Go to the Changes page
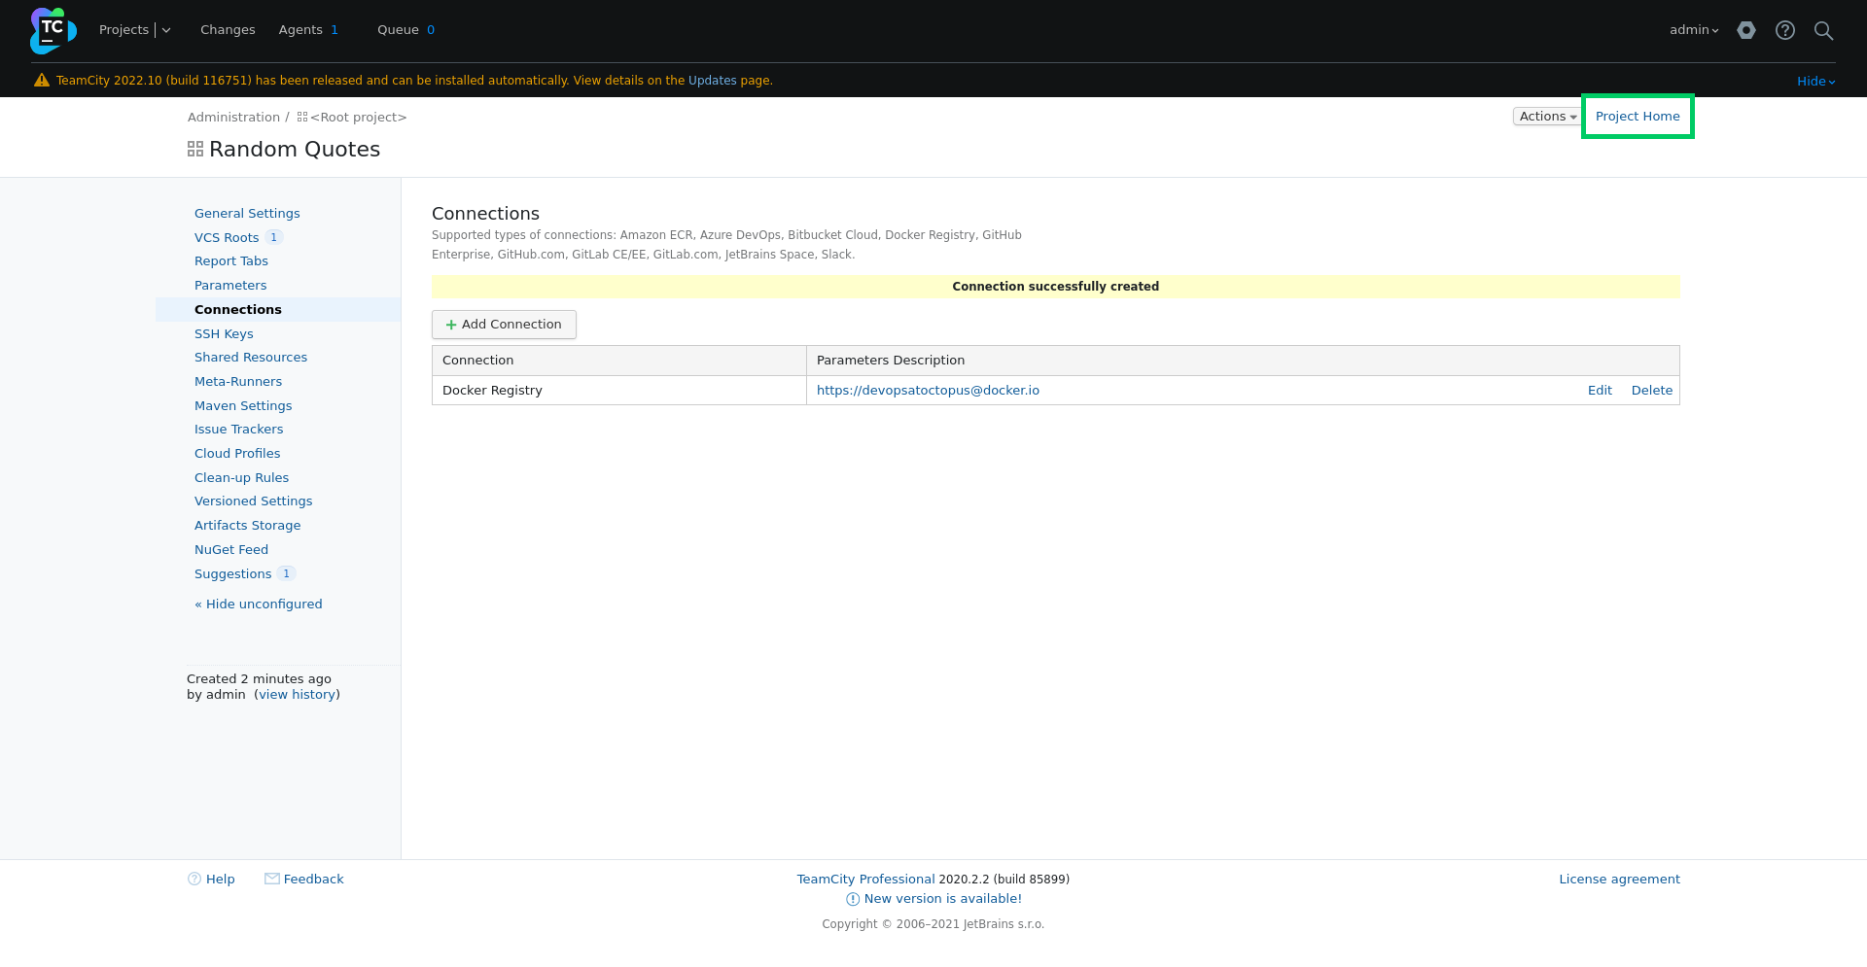This screenshot has width=1867, height=967. [x=228, y=30]
